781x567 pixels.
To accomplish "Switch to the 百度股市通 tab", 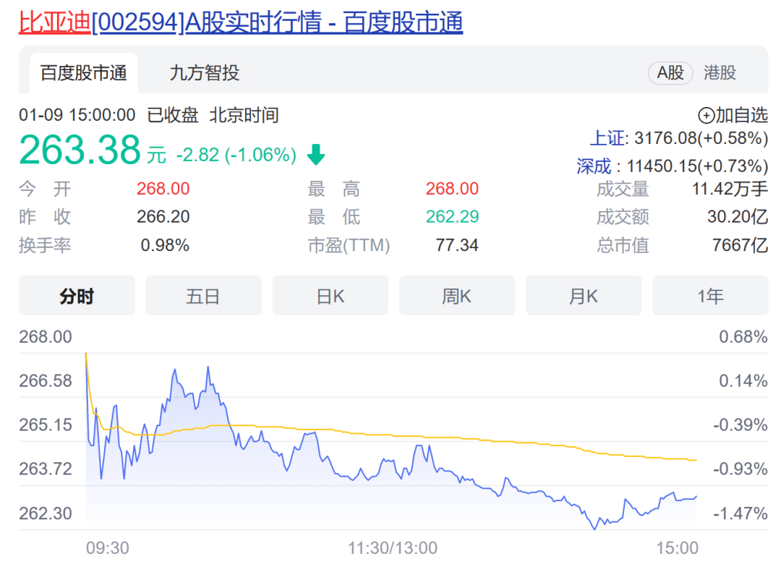I will [x=84, y=73].
